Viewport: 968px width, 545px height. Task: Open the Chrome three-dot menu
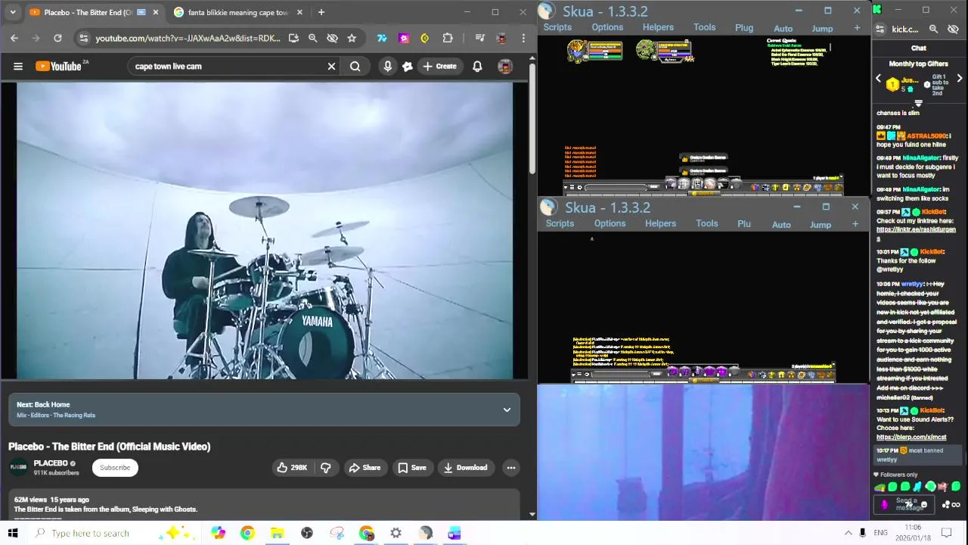pos(523,38)
